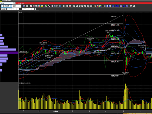Click the 期間 period button
Viewport: 152px width, 114px height.
pos(3,9)
